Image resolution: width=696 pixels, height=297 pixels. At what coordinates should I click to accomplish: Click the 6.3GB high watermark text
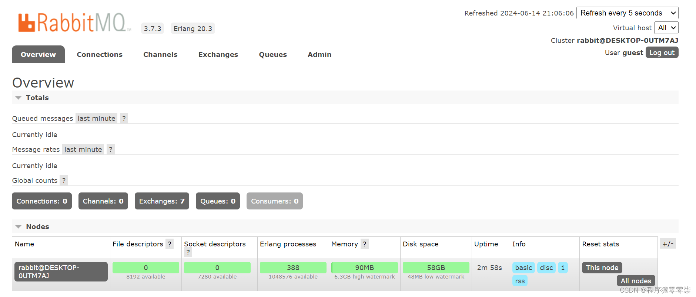point(365,277)
